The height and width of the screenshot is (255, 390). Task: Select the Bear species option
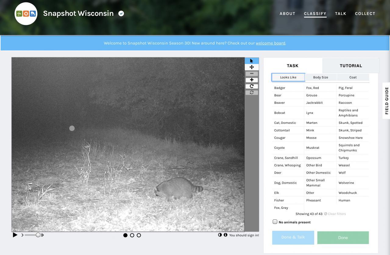(x=288, y=95)
